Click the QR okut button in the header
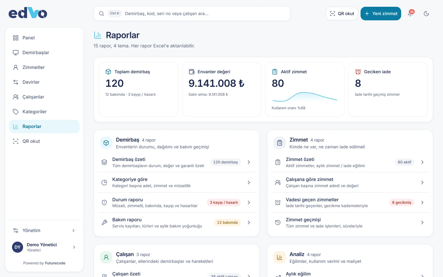Screen dimensions: 443x277 [x=342, y=14]
